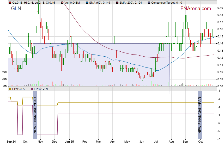Click the pink Vol legend swatch
This screenshot has height=147, width=224.
point(62,3)
